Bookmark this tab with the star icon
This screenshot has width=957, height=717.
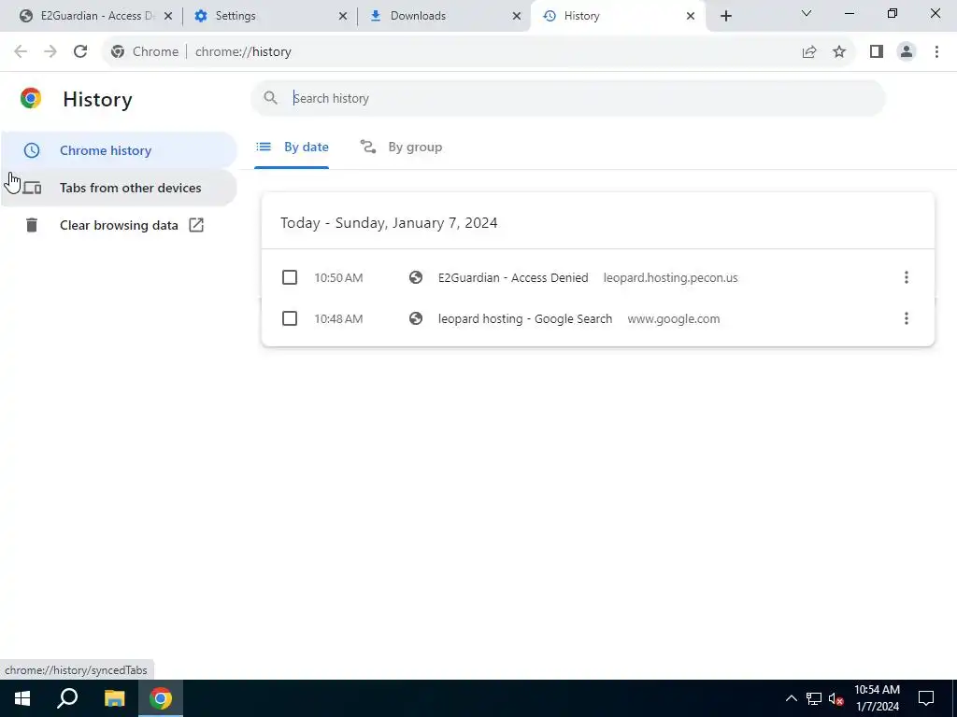pos(839,52)
